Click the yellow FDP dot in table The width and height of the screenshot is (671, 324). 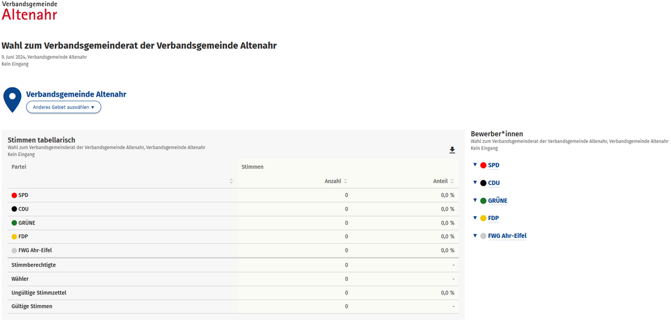click(x=14, y=237)
